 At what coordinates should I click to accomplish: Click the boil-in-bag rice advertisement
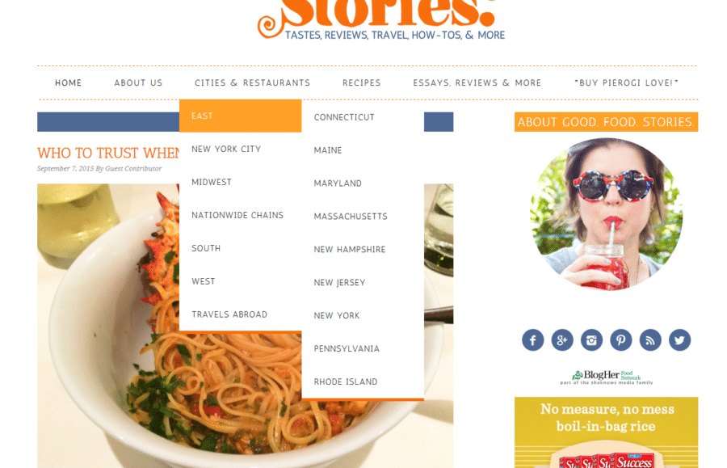pos(606,432)
